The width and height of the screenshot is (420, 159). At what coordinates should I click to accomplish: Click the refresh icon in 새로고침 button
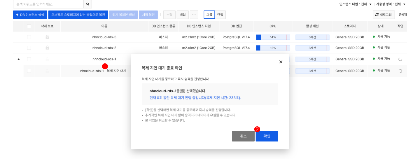[377, 15]
